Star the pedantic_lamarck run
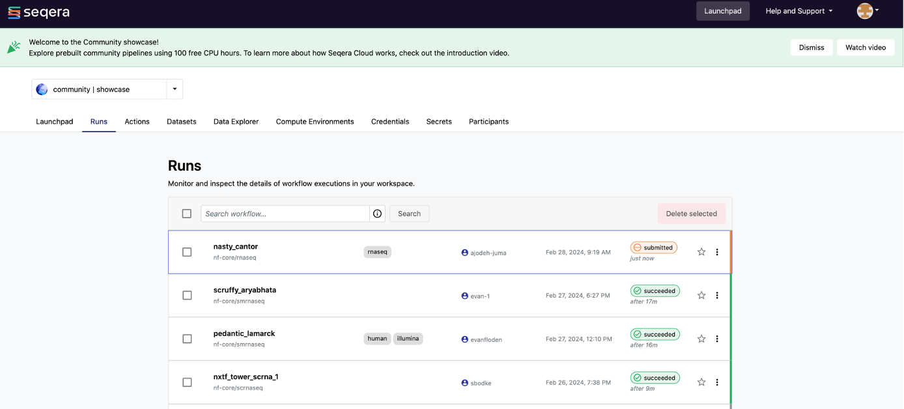Image resolution: width=904 pixels, height=409 pixels. tap(701, 339)
